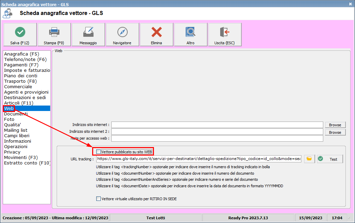Click Browse next to Indirizzo sito internet
This screenshot has width=355, height=223.
pyautogui.click(x=335, y=125)
